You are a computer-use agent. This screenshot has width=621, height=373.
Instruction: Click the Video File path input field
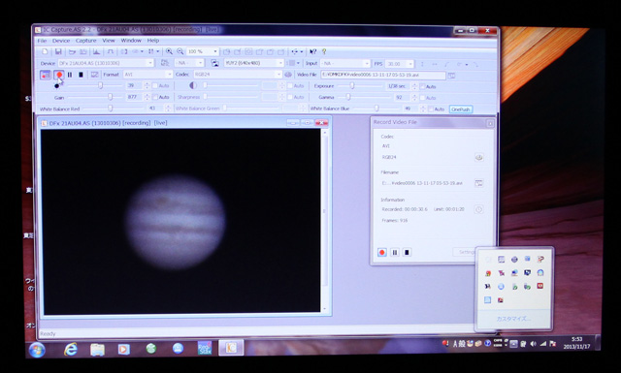click(383, 75)
